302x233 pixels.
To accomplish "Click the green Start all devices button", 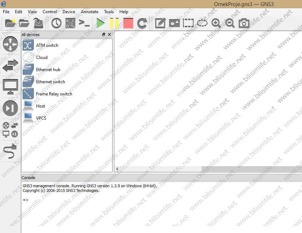I will (100, 24).
